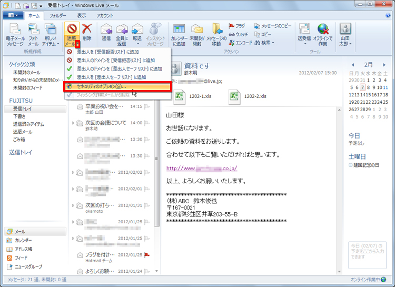Open the 山田太郎 account menu
This screenshot has width=395, height=287.
point(345,35)
